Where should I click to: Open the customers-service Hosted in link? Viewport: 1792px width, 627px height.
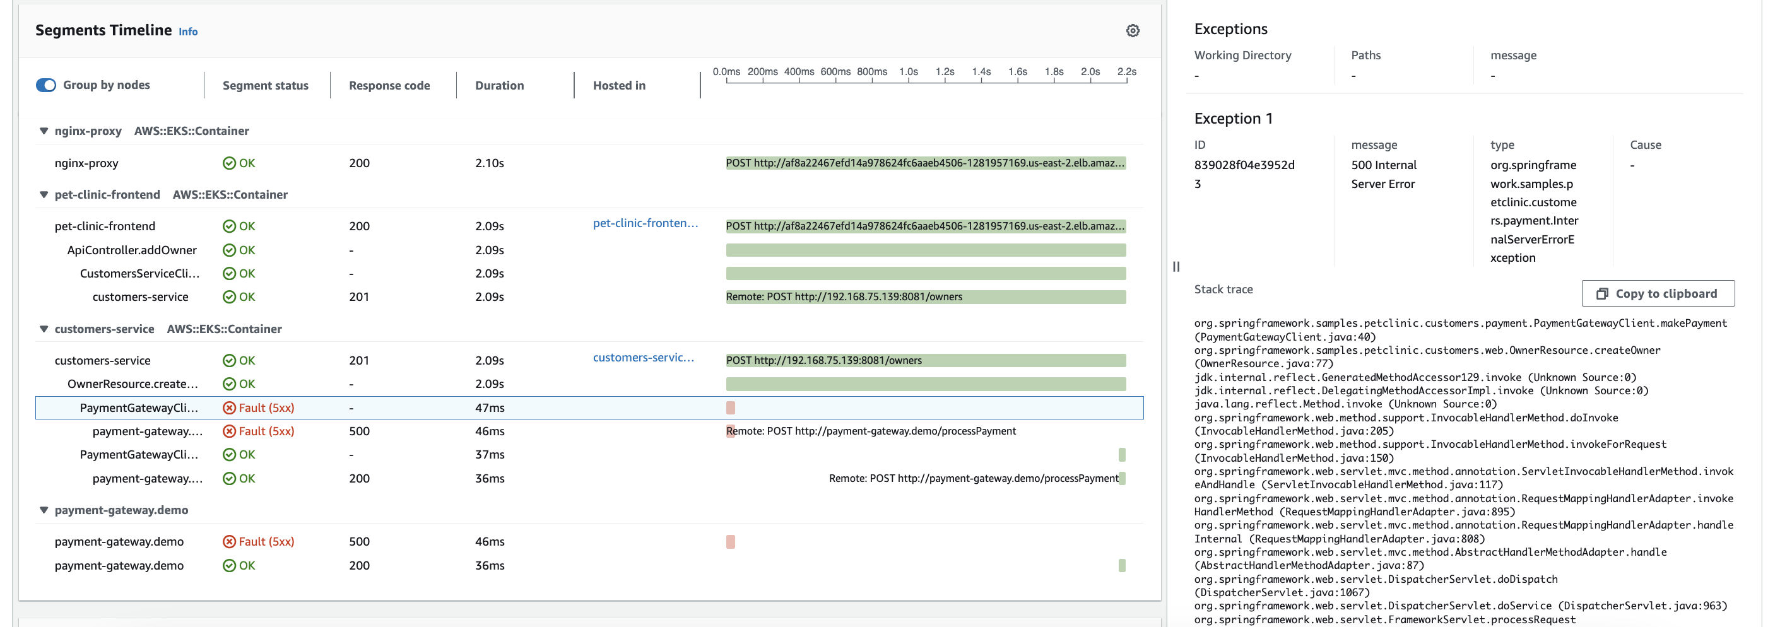pyautogui.click(x=643, y=357)
